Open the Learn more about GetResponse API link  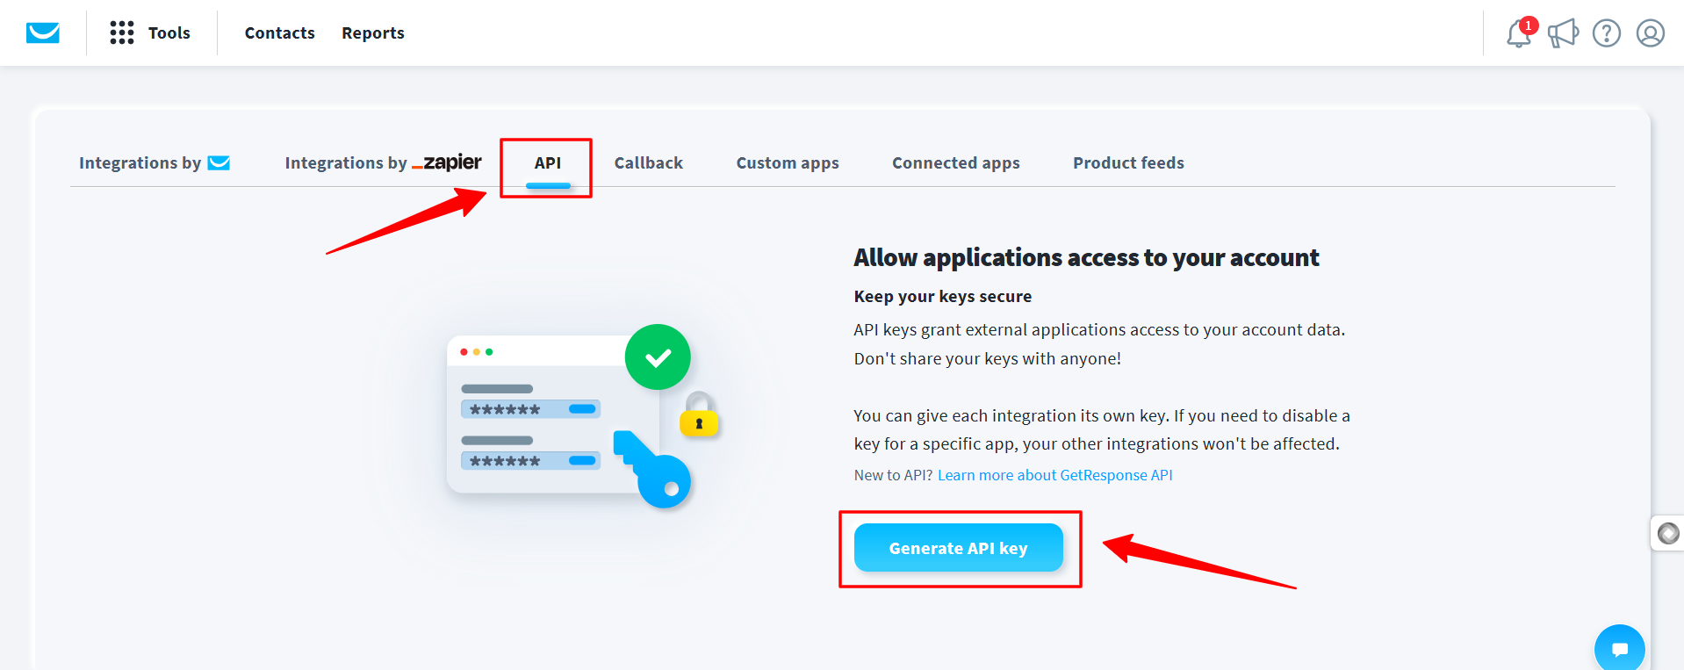(1055, 474)
